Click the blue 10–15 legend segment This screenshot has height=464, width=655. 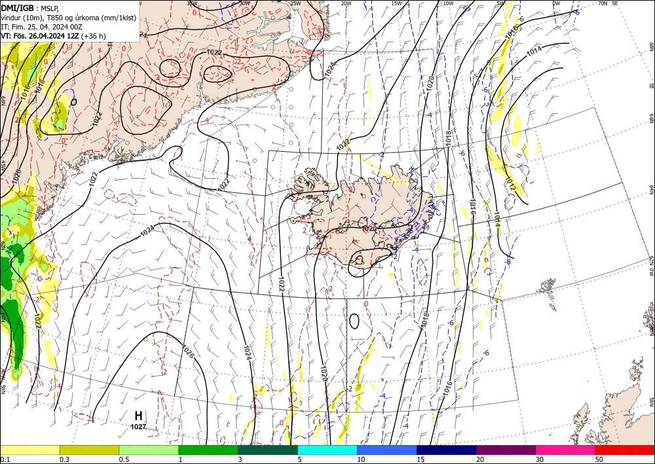pos(387,450)
